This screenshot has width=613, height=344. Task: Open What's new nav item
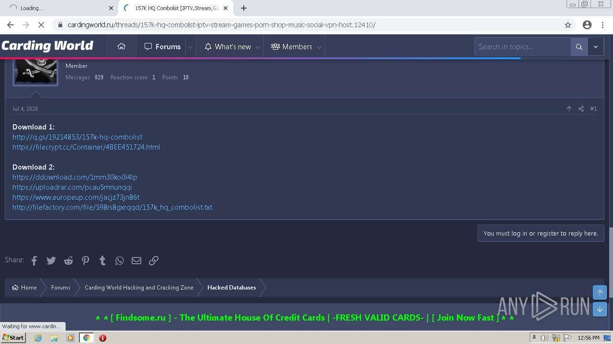pyautogui.click(x=227, y=46)
